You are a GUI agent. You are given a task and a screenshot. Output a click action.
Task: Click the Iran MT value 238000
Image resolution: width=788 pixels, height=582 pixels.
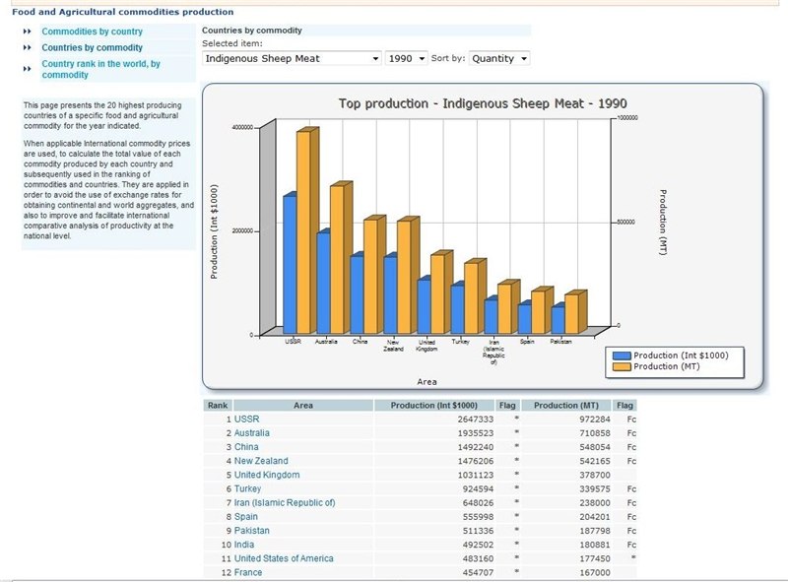pyautogui.click(x=595, y=503)
